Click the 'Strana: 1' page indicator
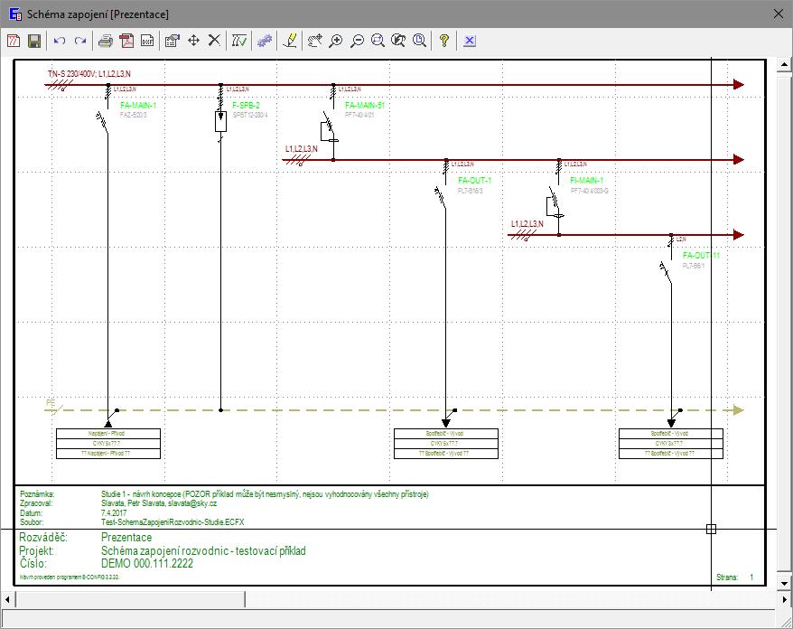 pos(735,577)
